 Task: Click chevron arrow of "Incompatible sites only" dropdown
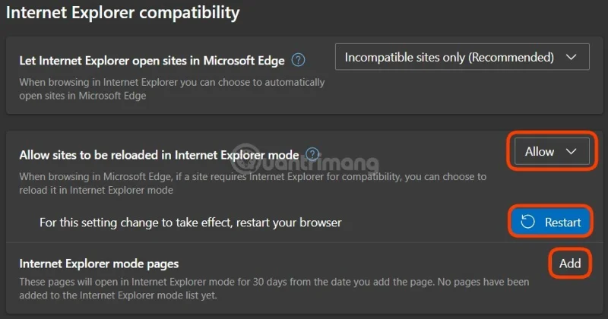[x=572, y=57]
